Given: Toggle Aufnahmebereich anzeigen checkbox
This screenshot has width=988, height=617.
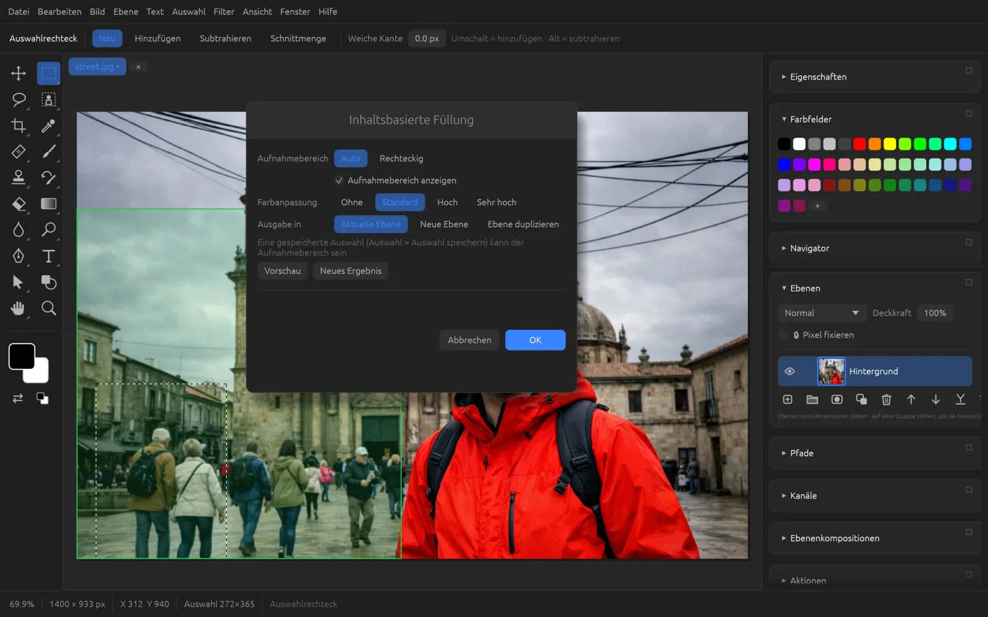Looking at the screenshot, I should 339,181.
